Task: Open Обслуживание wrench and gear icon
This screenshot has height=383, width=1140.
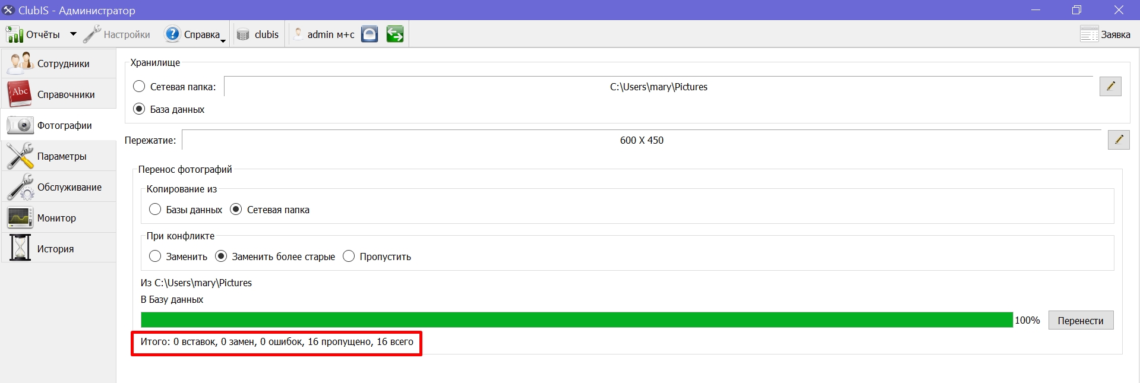Action: pyautogui.click(x=20, y=187)
